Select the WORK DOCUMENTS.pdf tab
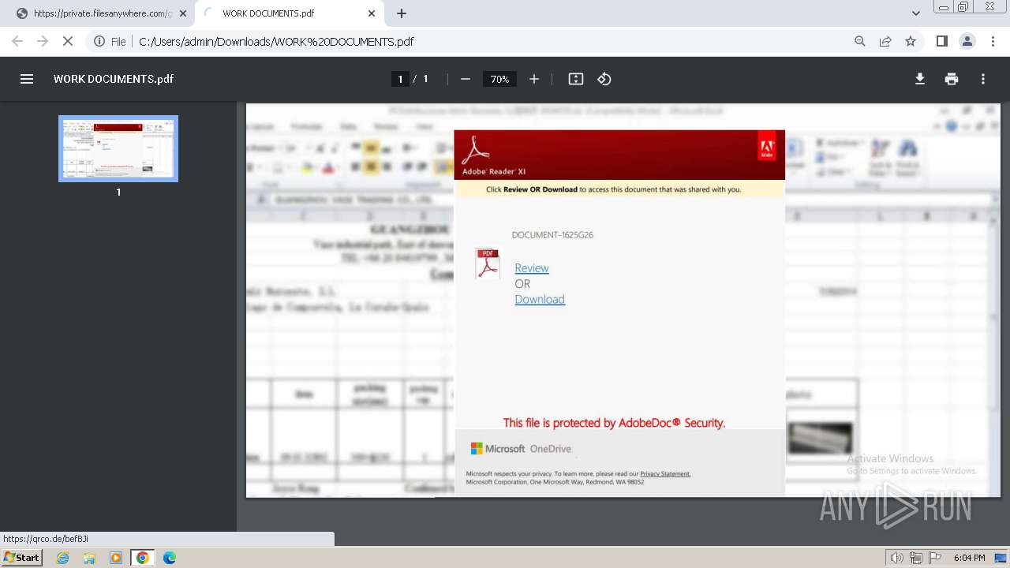 (x=290, y=13)
